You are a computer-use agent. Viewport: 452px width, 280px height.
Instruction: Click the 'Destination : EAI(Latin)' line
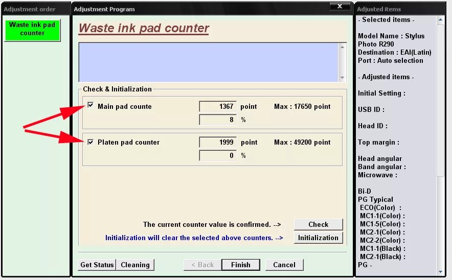[395, 53]
